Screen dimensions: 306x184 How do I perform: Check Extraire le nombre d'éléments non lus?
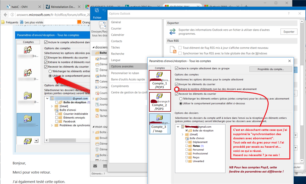tap(177, 89)
